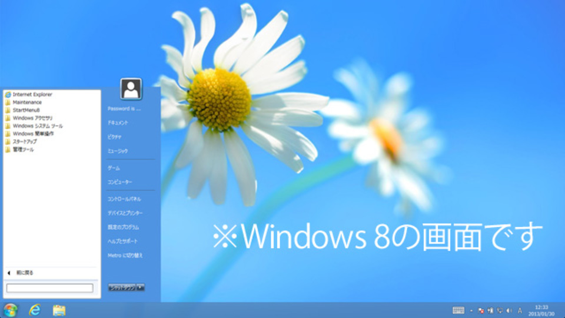Image resolution: width=565 pixels, height=318 pixels.
Task: Open 既定のプログラム
Action: (x=123, y=227)
